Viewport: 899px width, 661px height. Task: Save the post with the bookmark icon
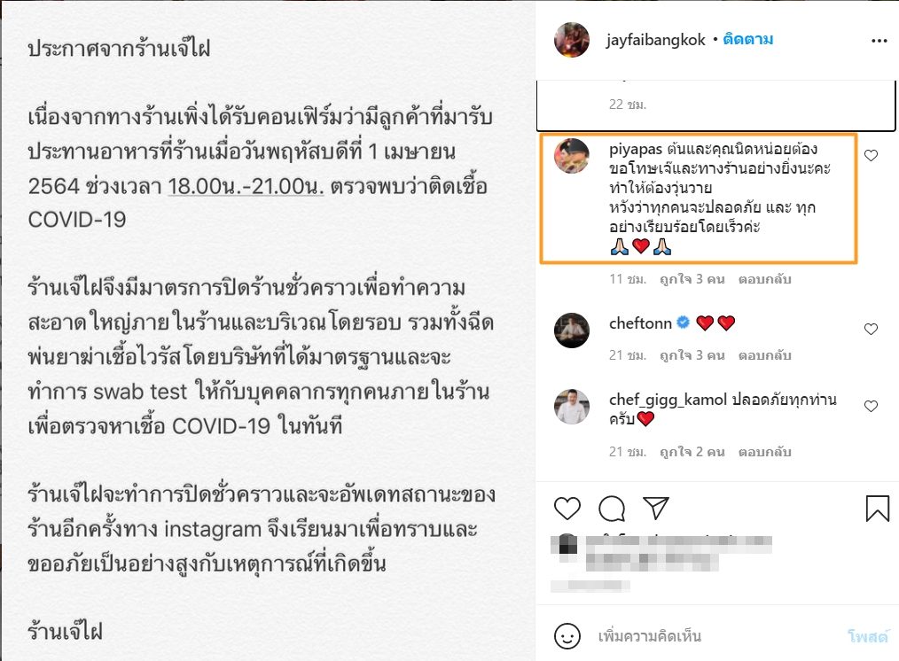click(x=877, y=508)
